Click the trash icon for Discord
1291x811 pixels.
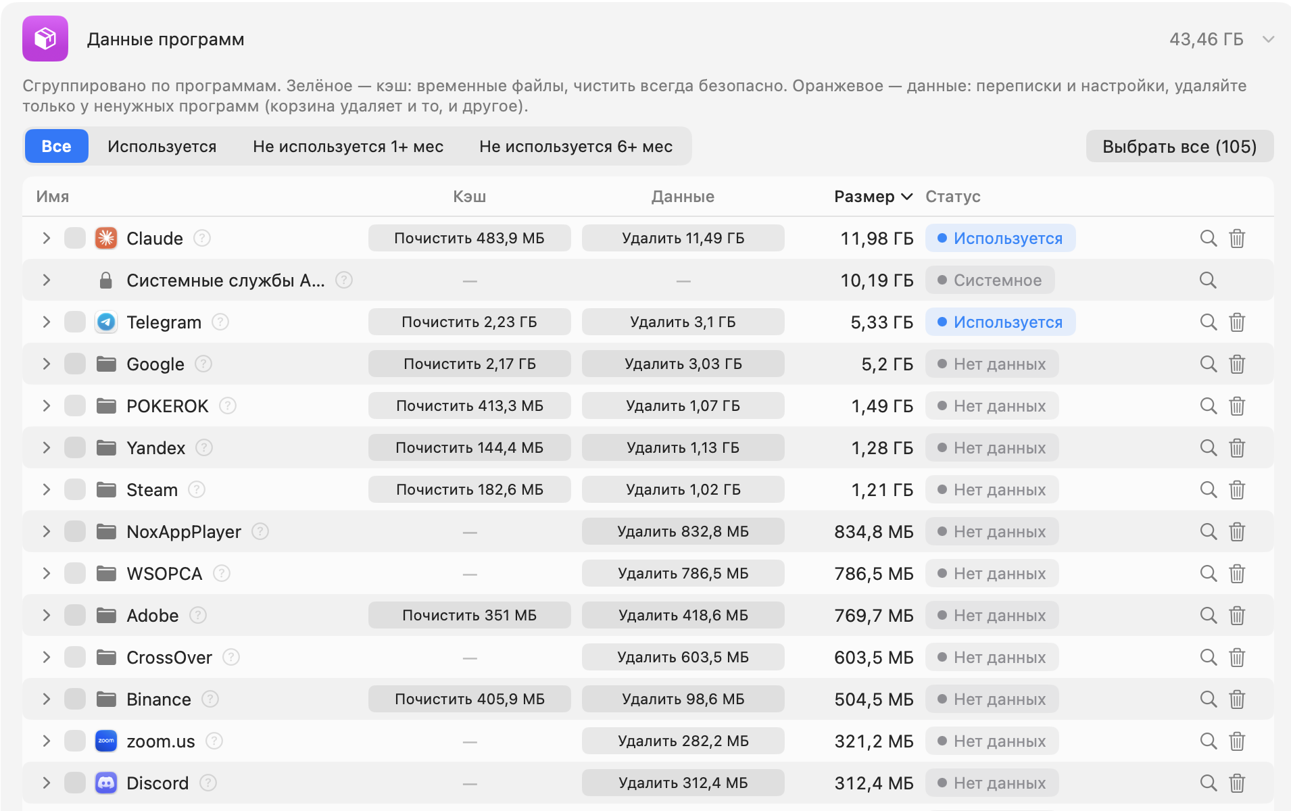(x=1237, y=783)
